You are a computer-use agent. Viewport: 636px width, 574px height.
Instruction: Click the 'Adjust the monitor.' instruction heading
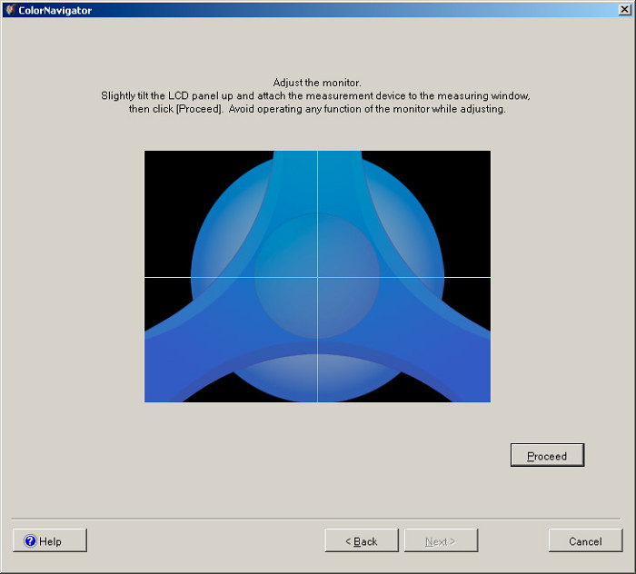[x=317, y=83]
